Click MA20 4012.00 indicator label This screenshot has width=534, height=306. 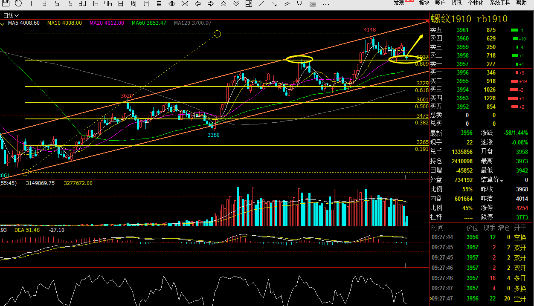click(x=107, y=23)
